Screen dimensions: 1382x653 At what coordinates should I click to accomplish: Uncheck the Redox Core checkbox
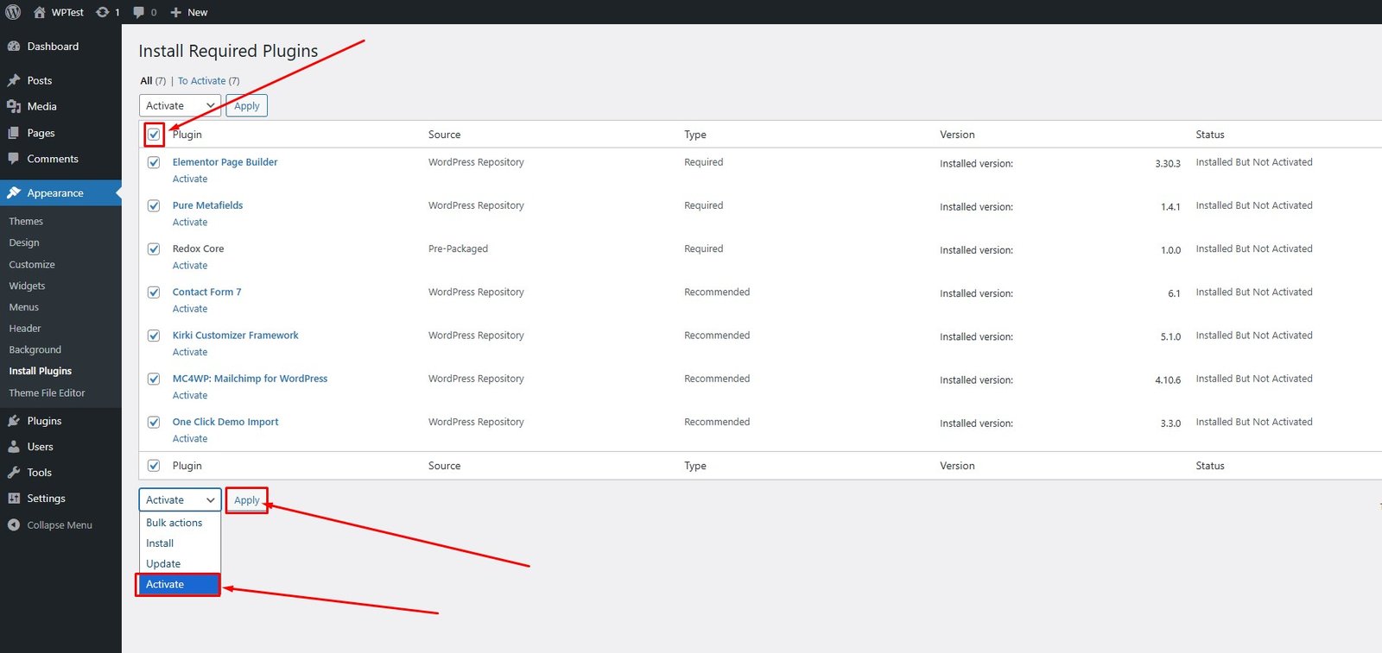tap(154, 249)
